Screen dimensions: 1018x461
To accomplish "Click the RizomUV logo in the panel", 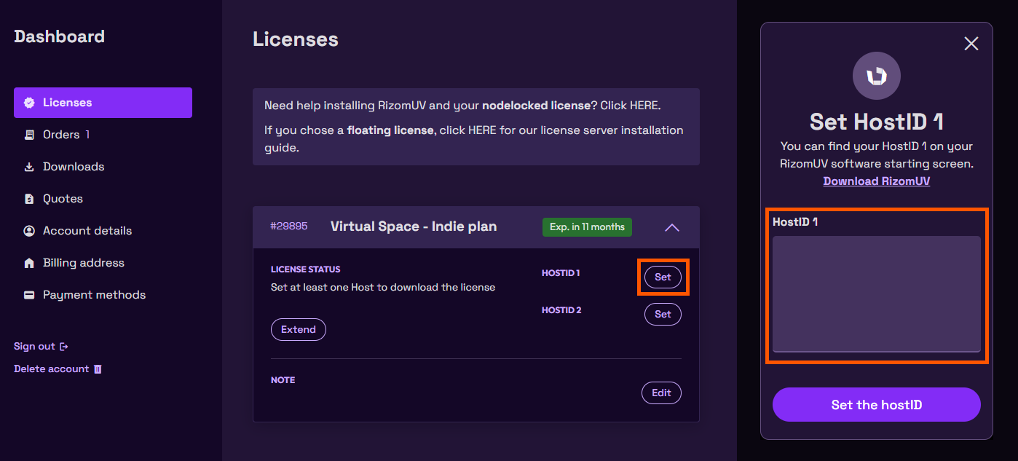I will (877, 76).
